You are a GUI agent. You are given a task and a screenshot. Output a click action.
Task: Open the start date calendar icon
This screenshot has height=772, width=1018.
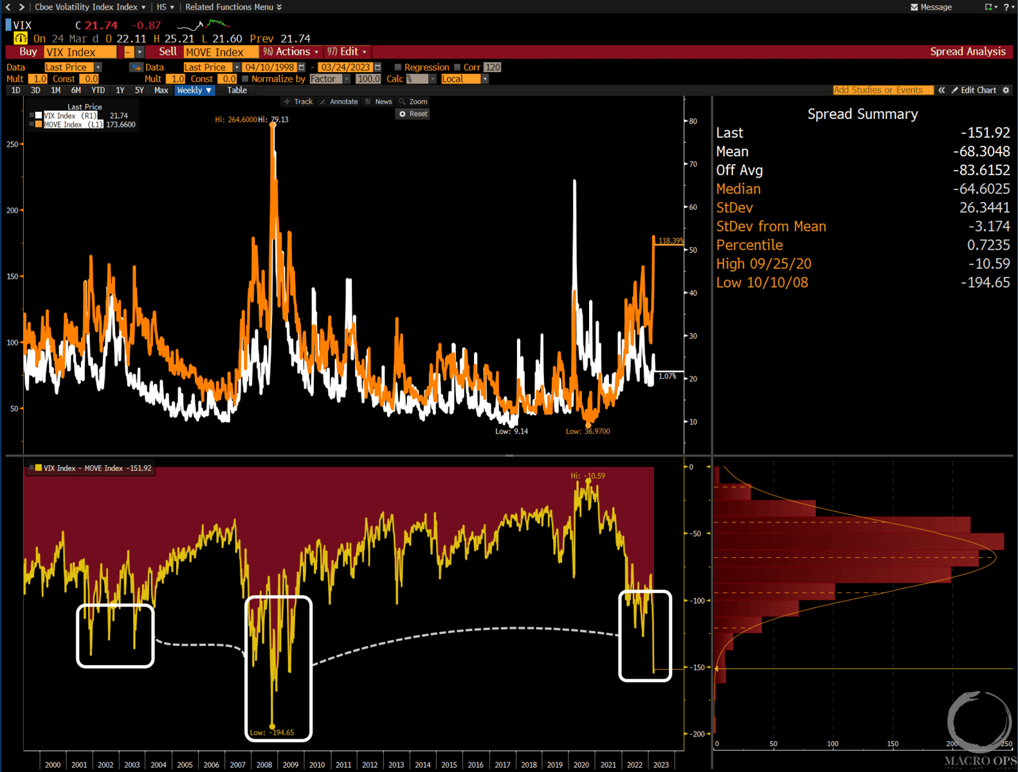(x=301, y=67)
